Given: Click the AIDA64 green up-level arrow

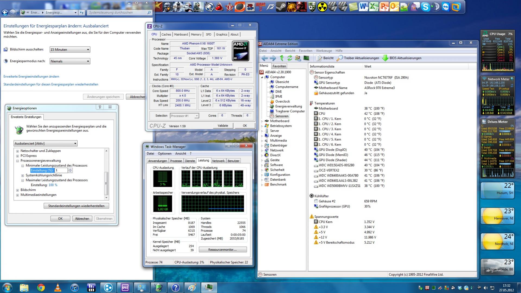Looking at the screenshot, I should point(282,58).
